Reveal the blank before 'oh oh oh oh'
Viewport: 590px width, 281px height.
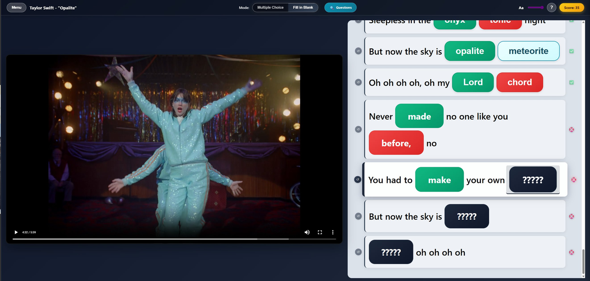[391, 252]
